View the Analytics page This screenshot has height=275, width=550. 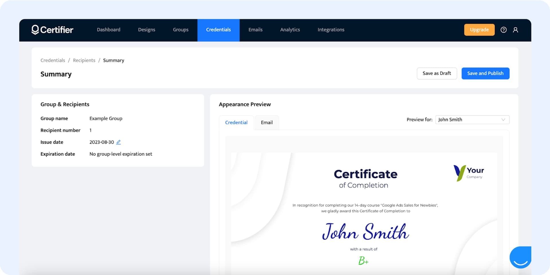click(x=290, y=30)
